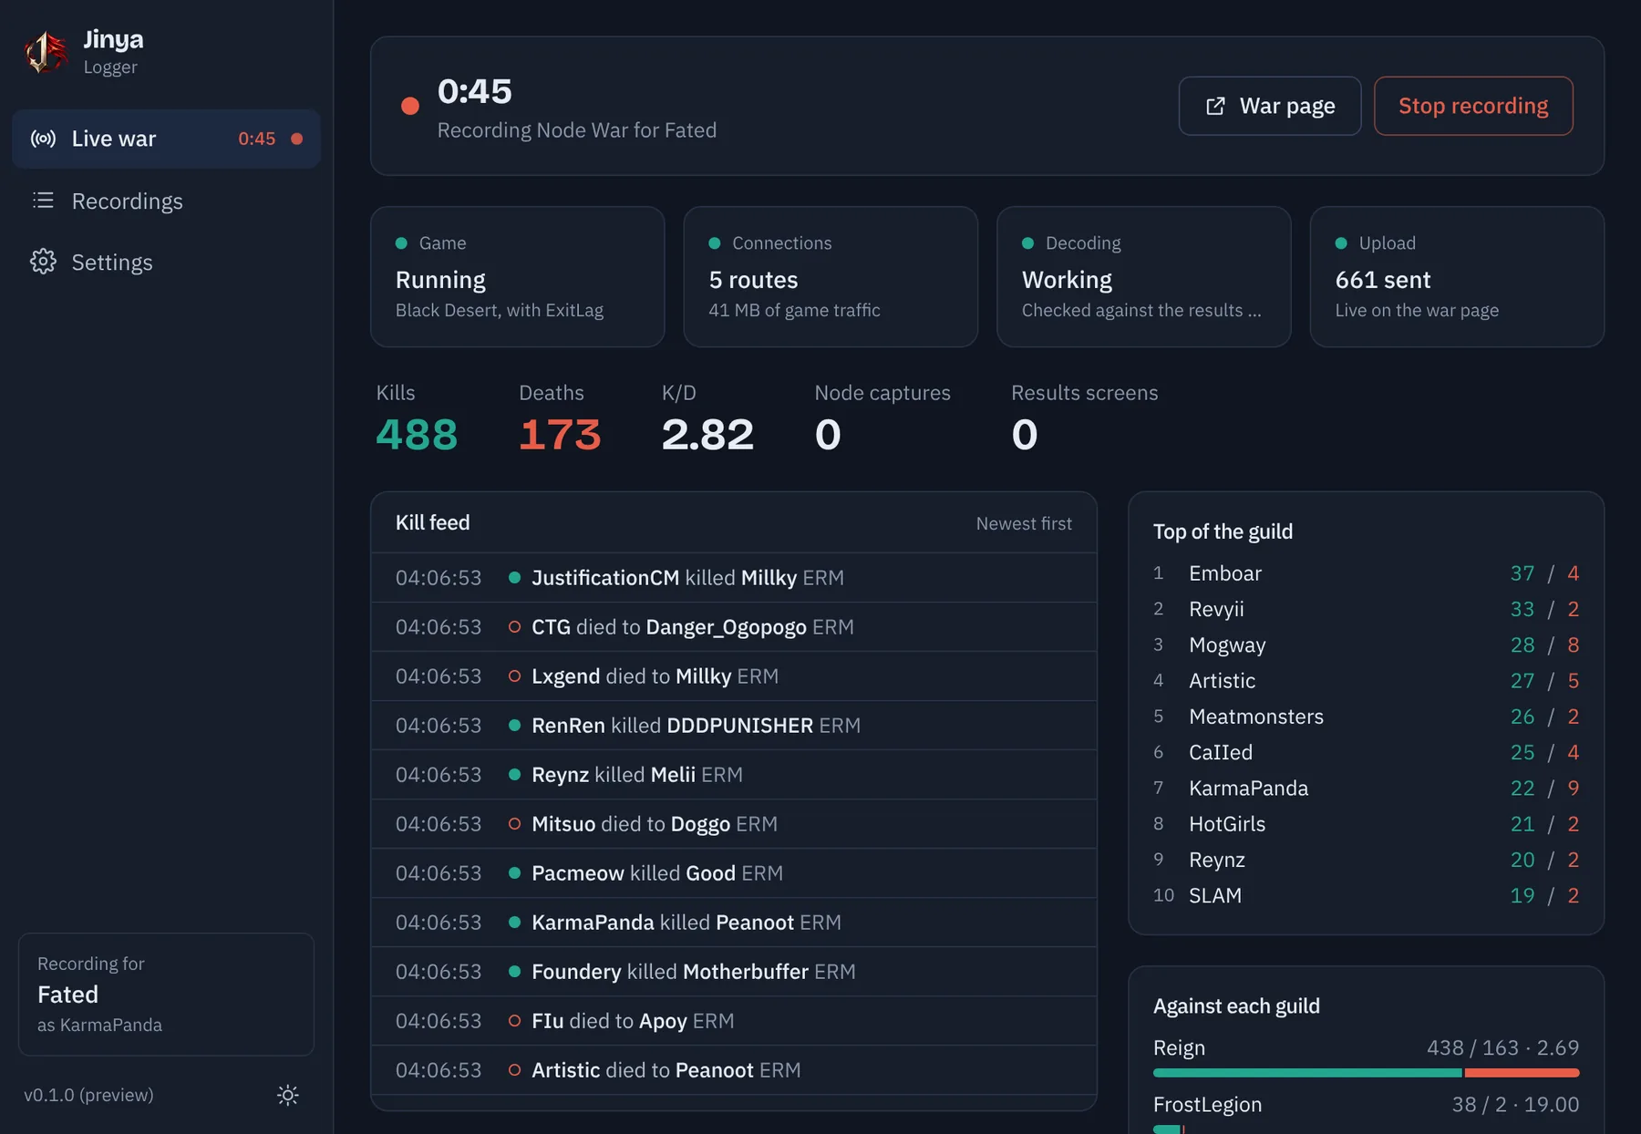
Task: Click the RenRen killed DDDPUNISHER row
Action: coord(733,726)
